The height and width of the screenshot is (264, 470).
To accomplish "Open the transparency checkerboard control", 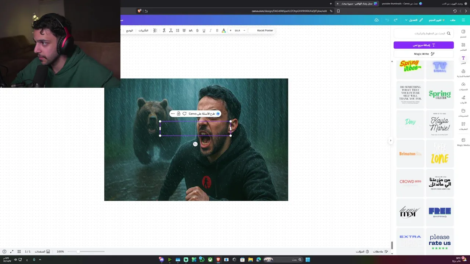I will pos(155,30).
